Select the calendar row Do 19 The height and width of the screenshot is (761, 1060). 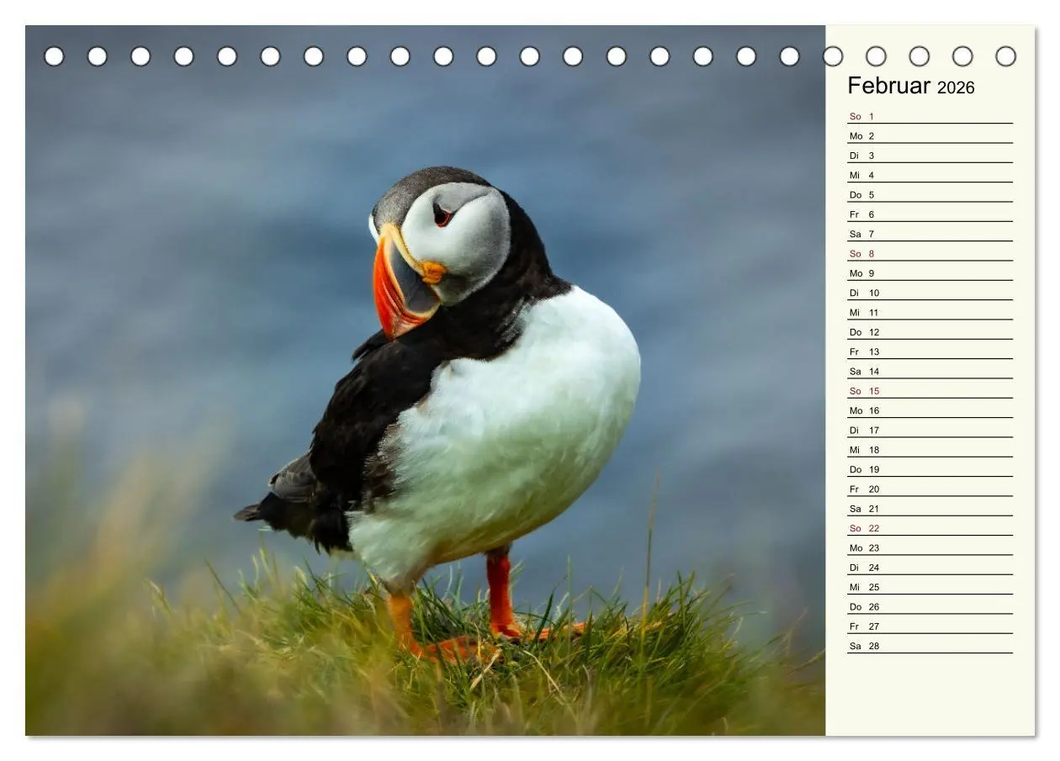click(x=930, y=469)
